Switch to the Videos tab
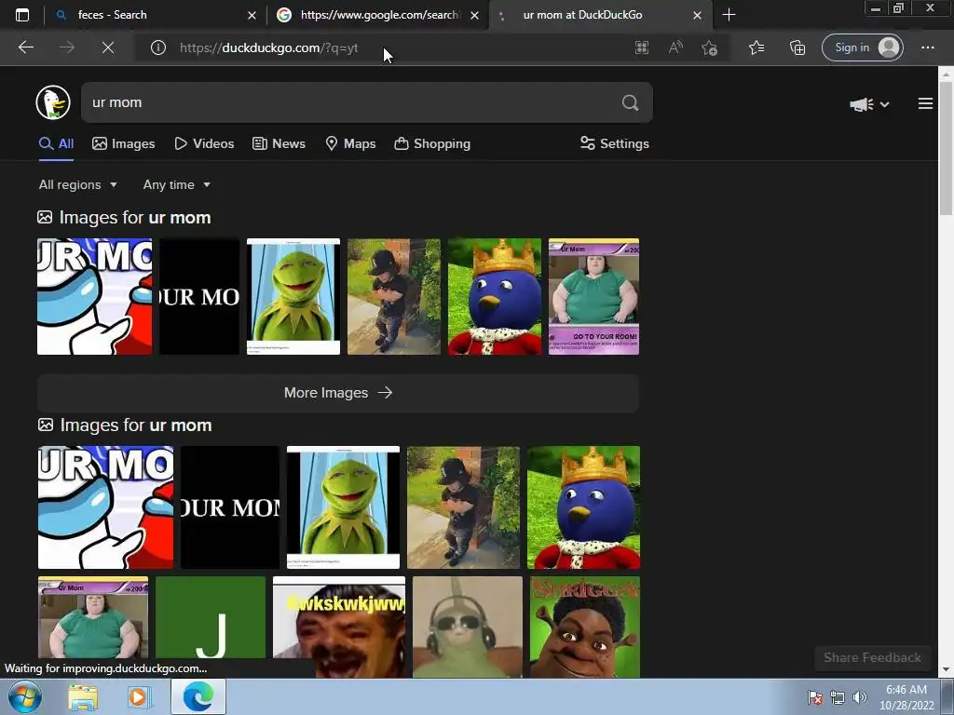The height and width of the screenshot is (715, 954). click(204, 144)
